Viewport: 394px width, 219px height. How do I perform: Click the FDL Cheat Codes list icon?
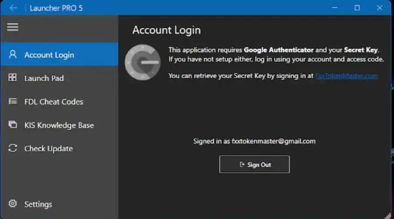pyautogui.click(x=13, y=101)
